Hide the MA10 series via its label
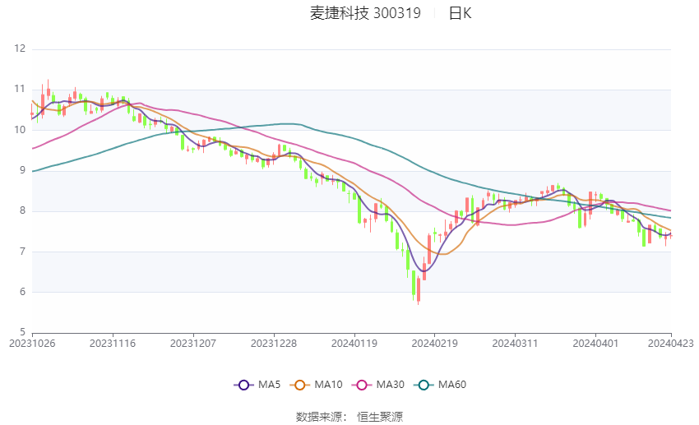This screenshot has width=699, height=425. click(x=329, y=385)
